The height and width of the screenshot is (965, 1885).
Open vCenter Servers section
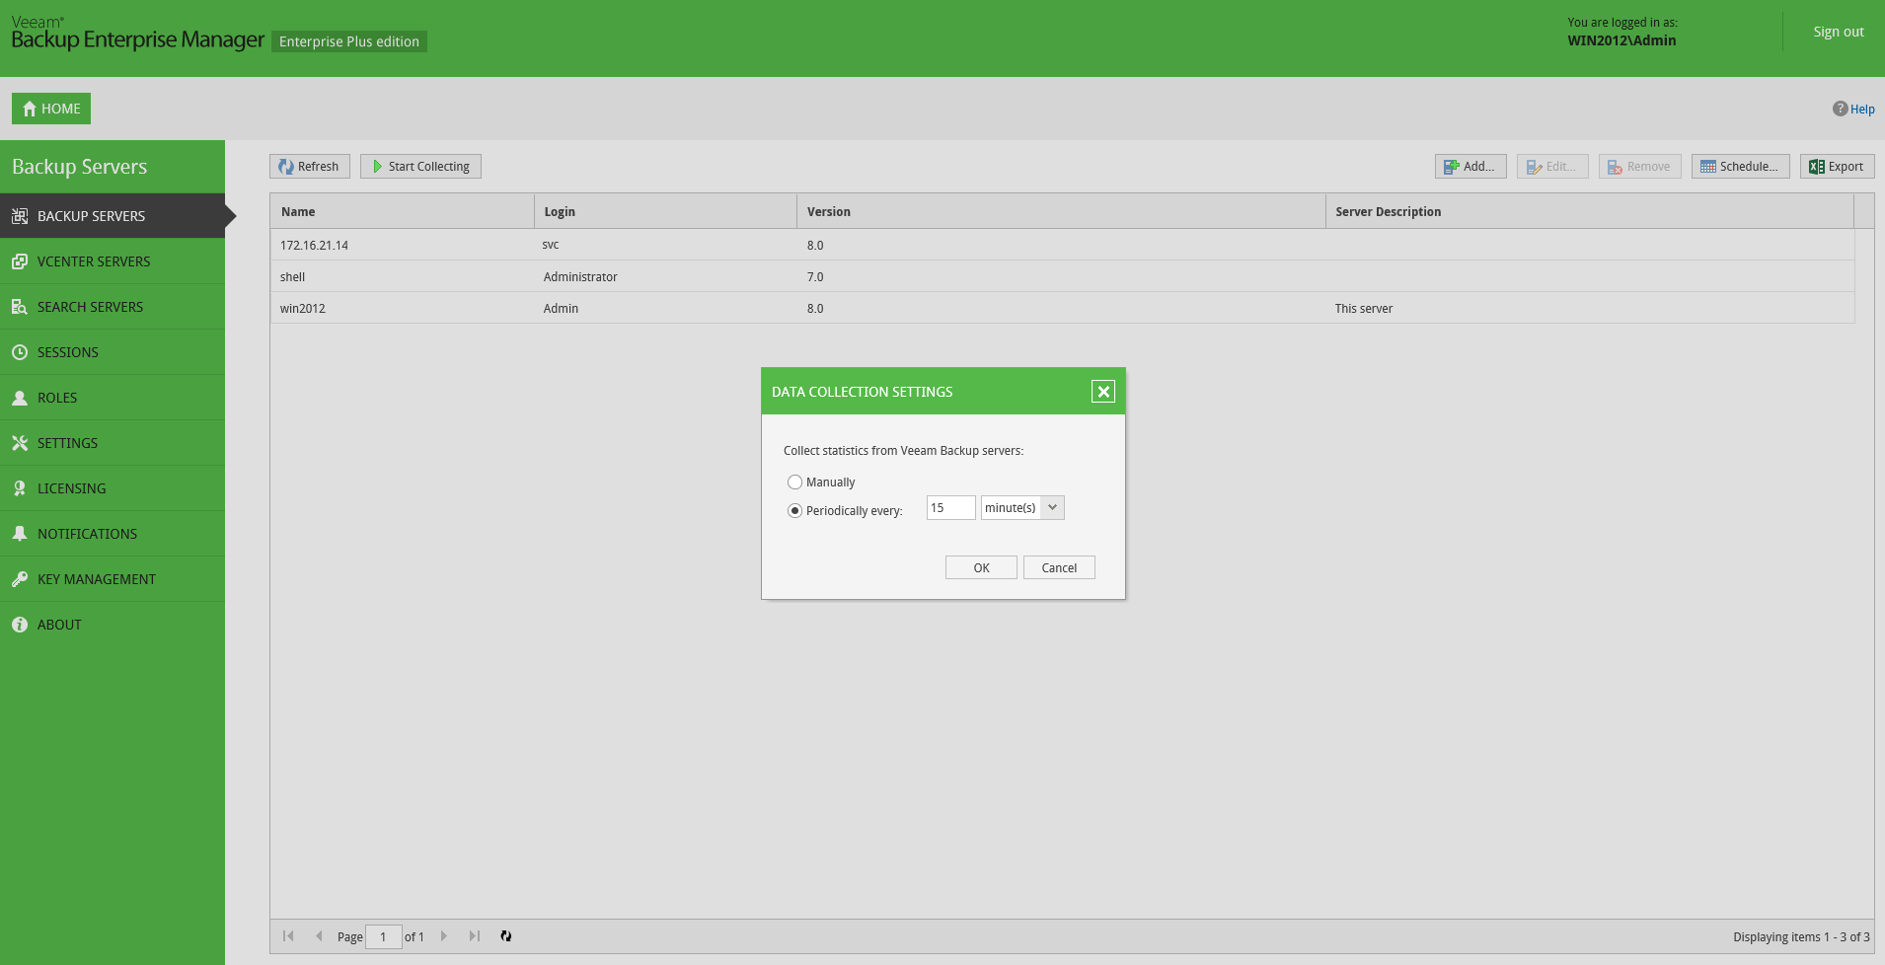click(x=113, y=261)
